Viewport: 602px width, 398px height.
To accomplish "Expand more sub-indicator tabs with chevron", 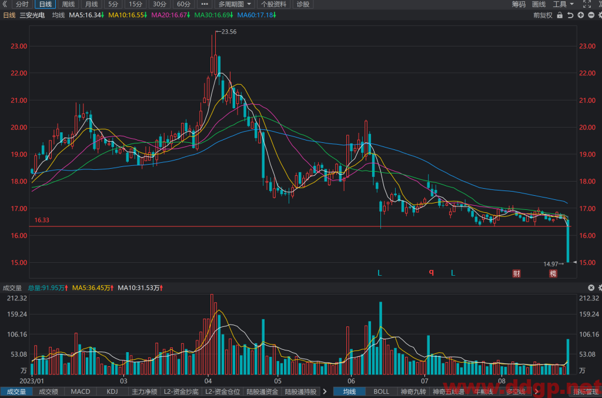I will 325,392.
